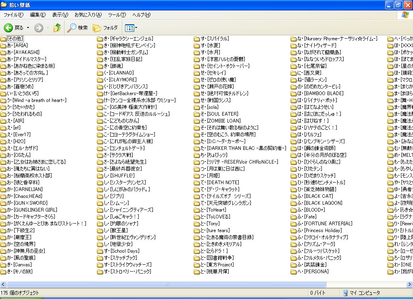Select the け・[GetBackers-奪還屋-] folder name

coord(131,93)
